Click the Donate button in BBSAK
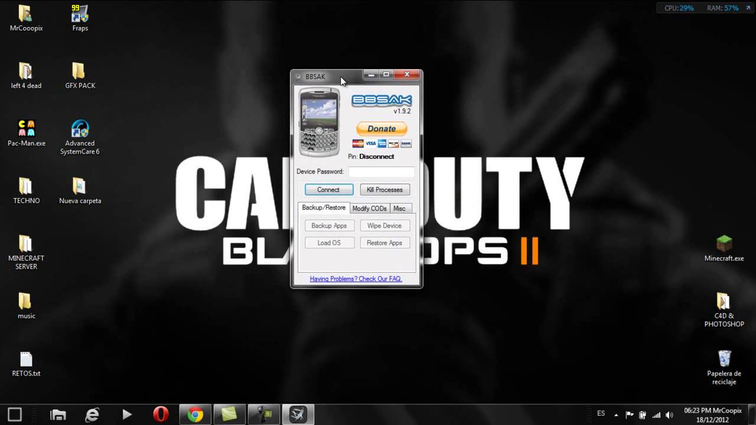The image size is (756, 425). [382, 129]
